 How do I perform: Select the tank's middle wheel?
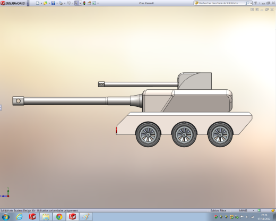(x=184, y=134)
